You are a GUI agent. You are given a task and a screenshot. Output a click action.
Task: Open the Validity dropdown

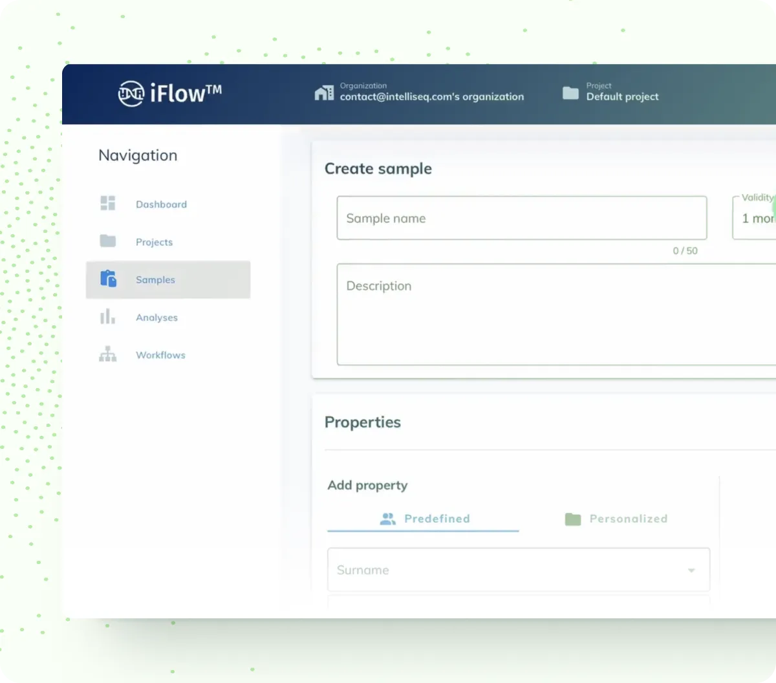755,218
